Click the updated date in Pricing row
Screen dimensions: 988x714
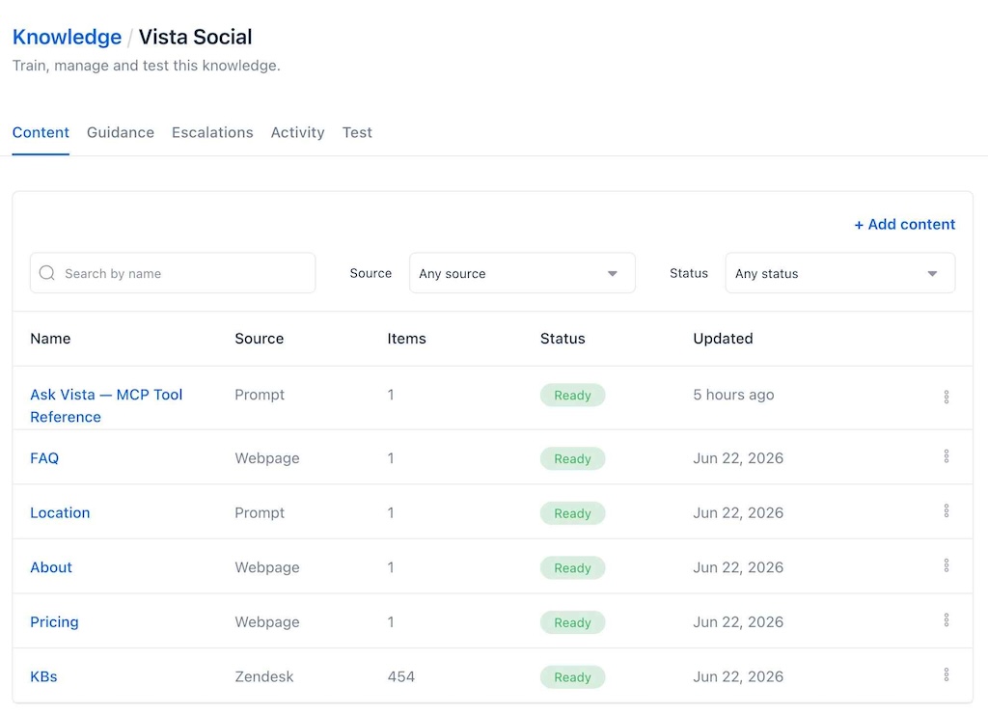click(x=738, y=622)
